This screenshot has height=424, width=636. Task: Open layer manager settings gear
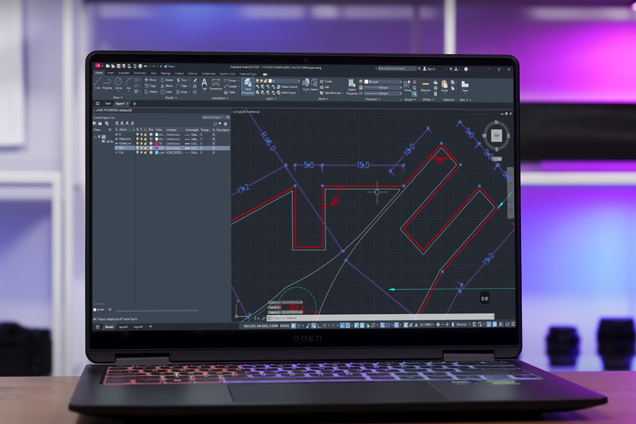tap(225, 124)
